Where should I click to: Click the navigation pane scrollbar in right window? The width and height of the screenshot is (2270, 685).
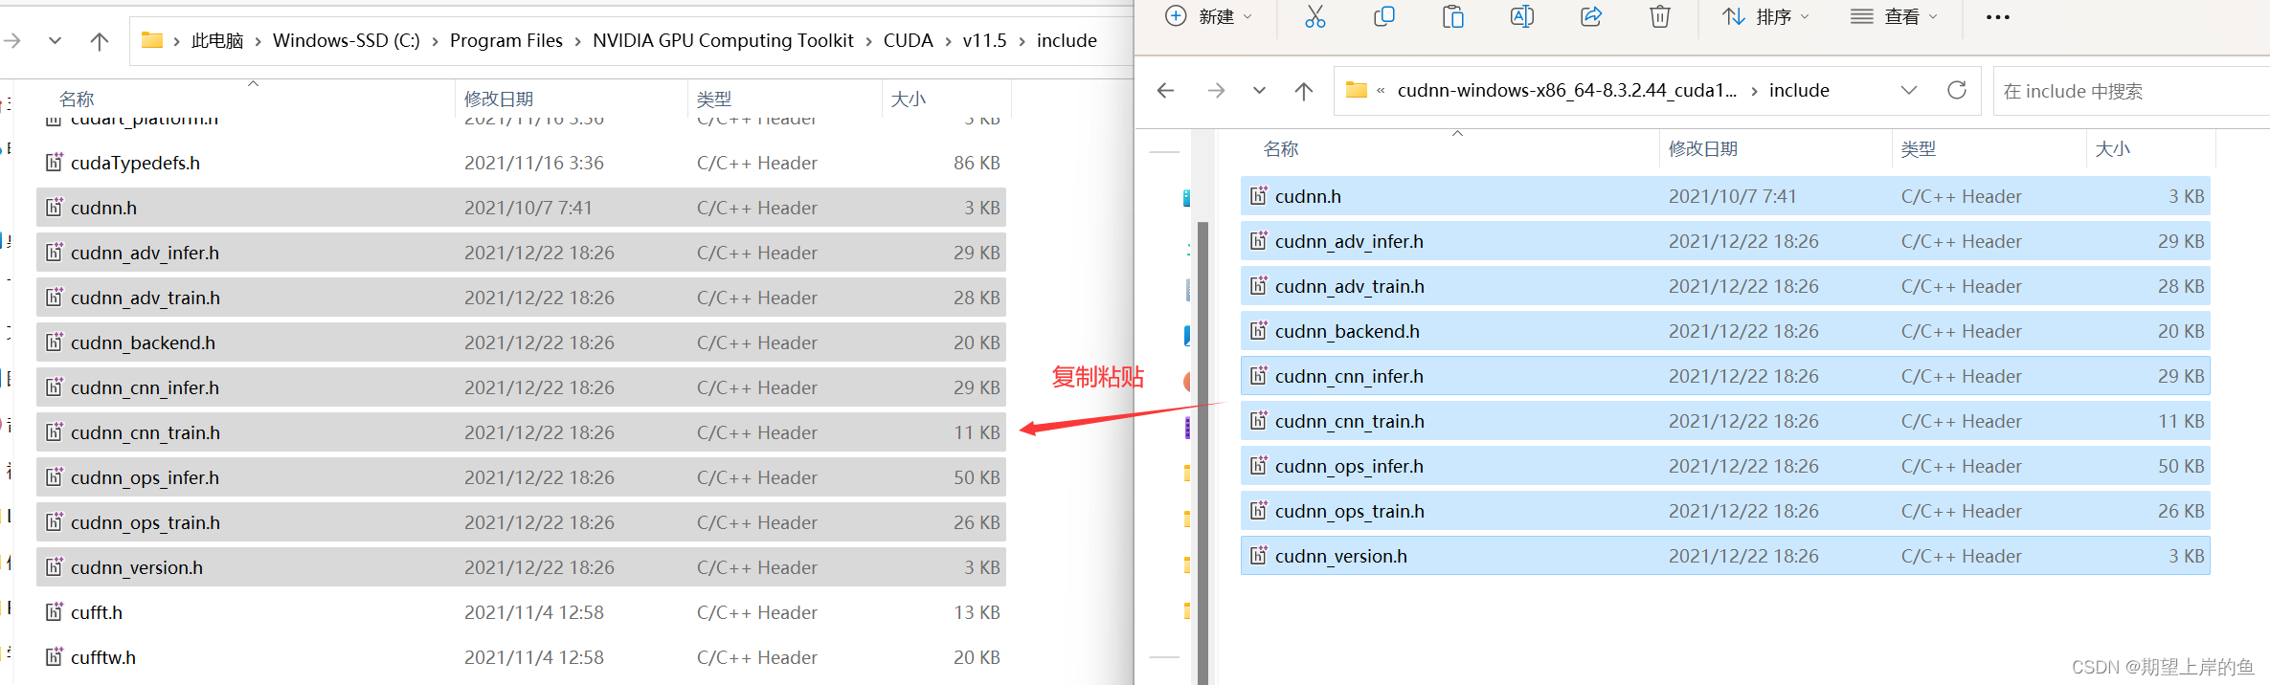click(1202, 453)
